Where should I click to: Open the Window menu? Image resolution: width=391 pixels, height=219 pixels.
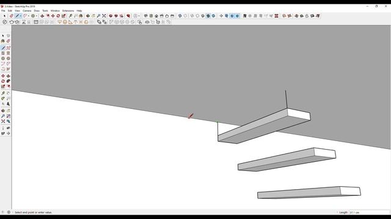point(55,11)
